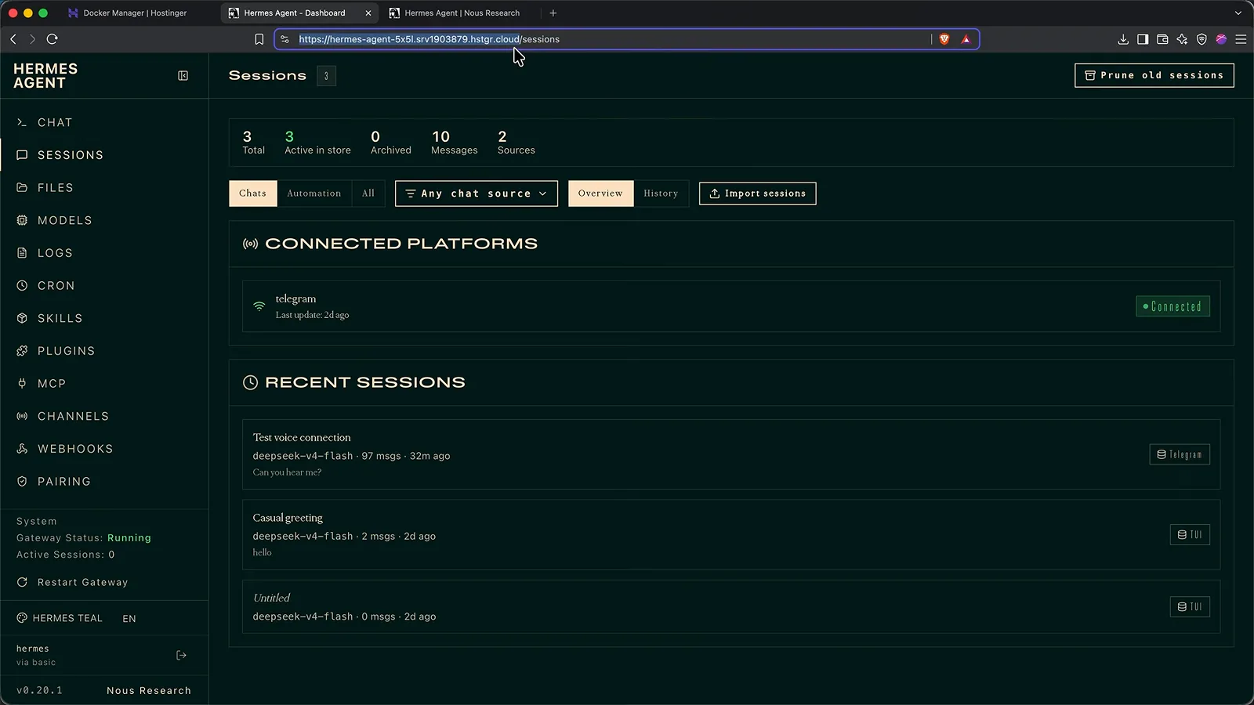The image size is (1254, 705).
Task: Click the Brave Shields lion icon
Action: (x=944, y=39)
